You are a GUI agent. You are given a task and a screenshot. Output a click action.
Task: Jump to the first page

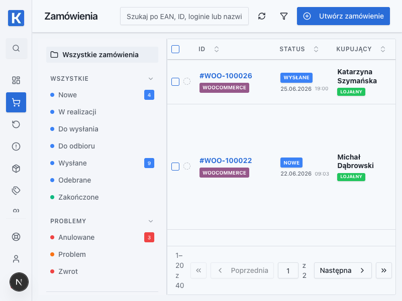tap(198, 270)
